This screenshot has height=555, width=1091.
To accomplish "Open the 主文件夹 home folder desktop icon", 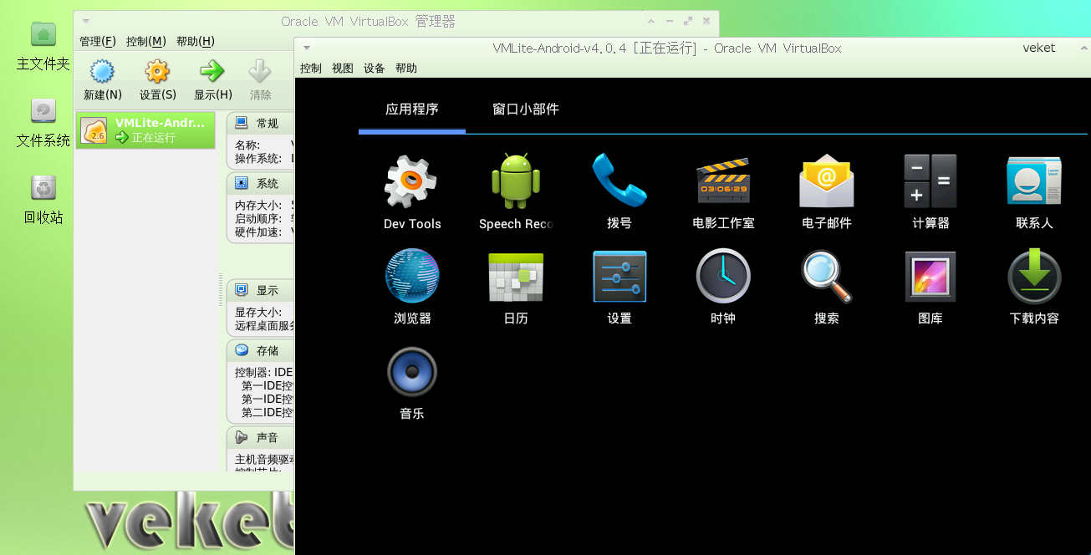I will pyautogui.click(x=43, y=46).
